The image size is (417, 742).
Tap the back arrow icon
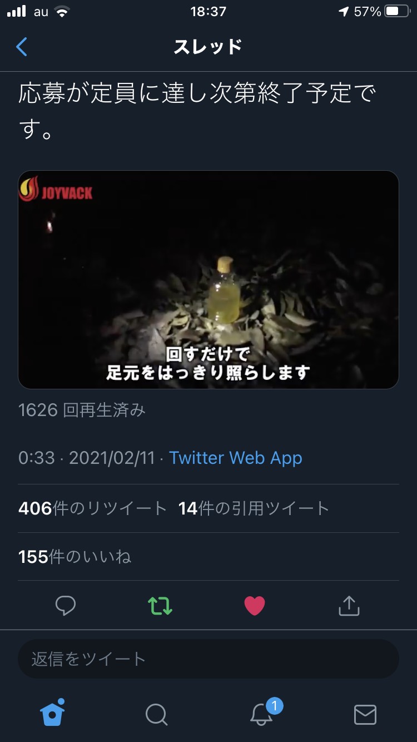[x=22, y=47]
